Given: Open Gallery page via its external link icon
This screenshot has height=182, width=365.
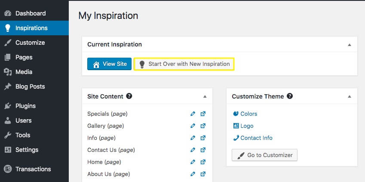Looking at the screenshot, I should (x=203, y=126).
